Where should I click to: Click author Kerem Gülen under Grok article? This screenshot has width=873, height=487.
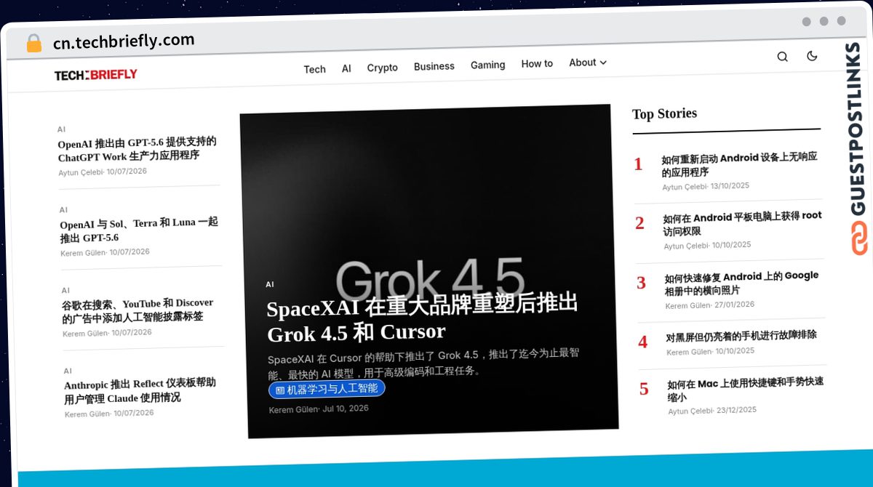[293, 409]
